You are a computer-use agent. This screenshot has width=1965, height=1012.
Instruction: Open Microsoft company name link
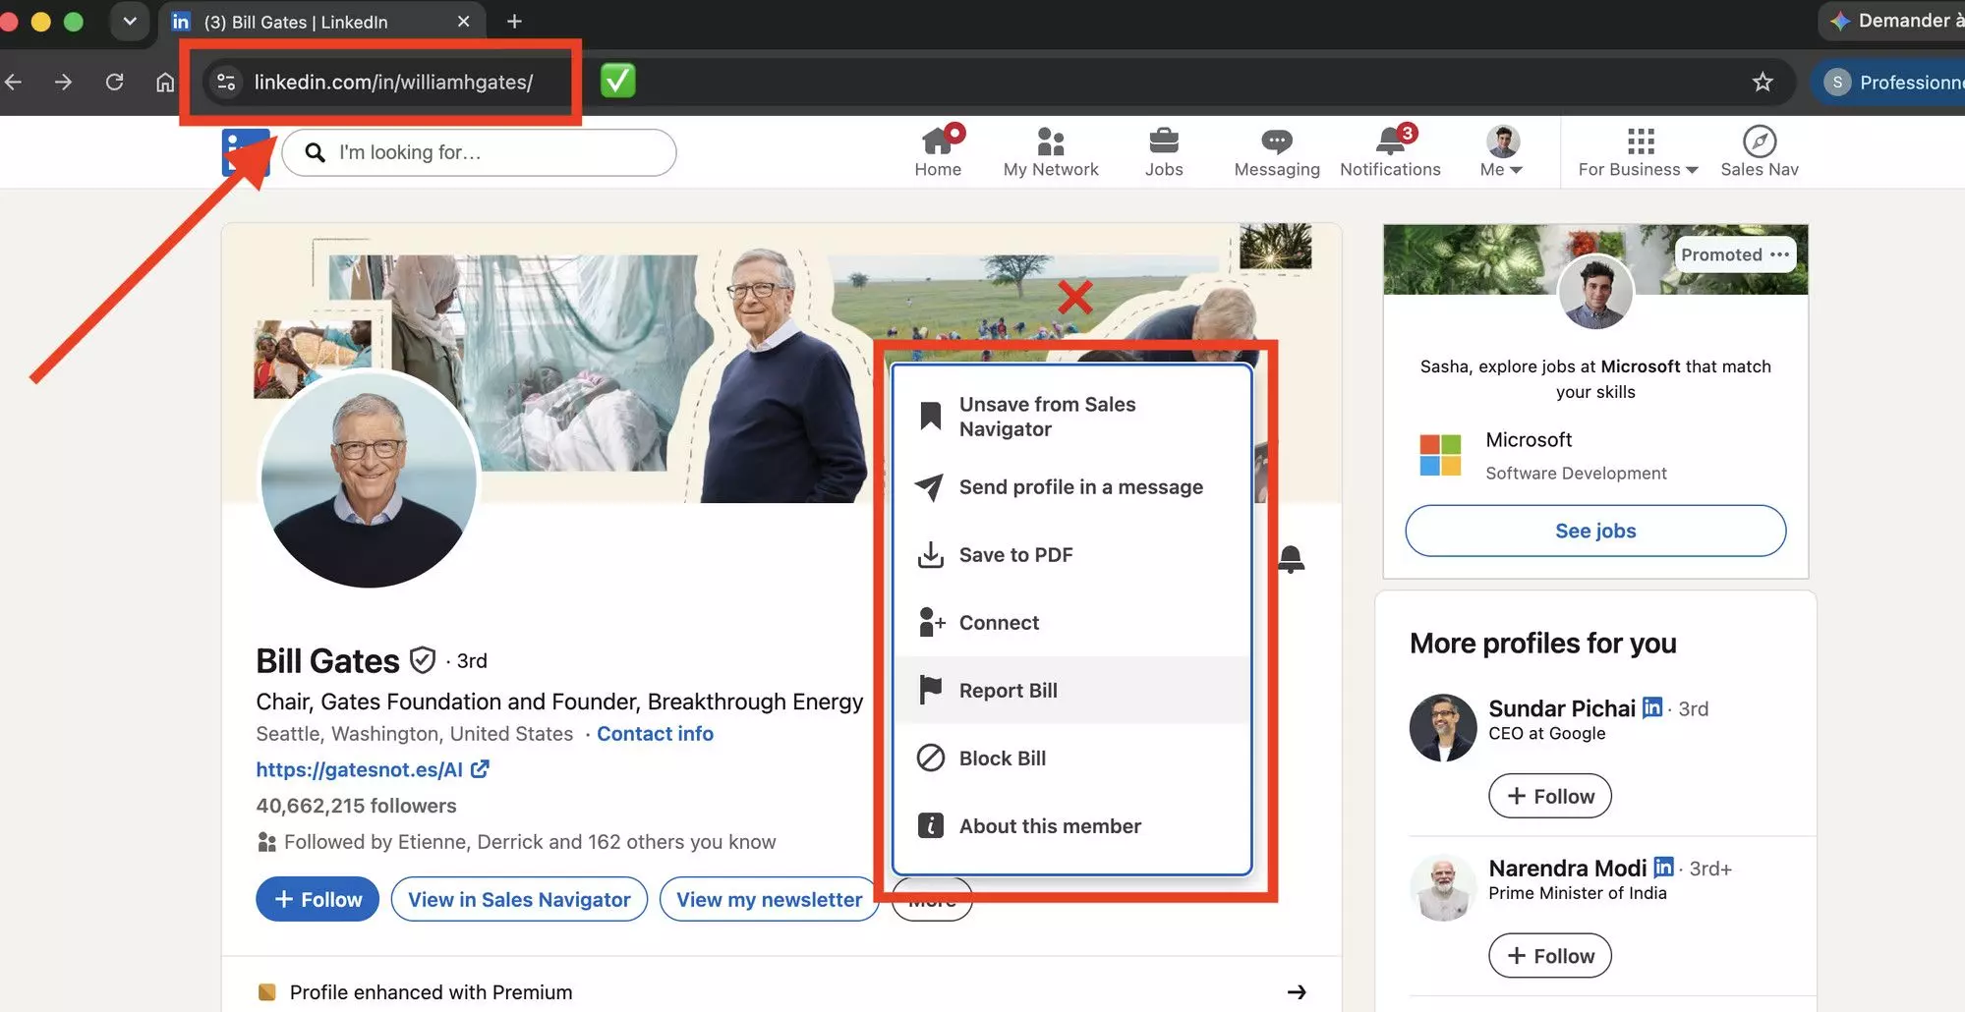point(1529,440)
